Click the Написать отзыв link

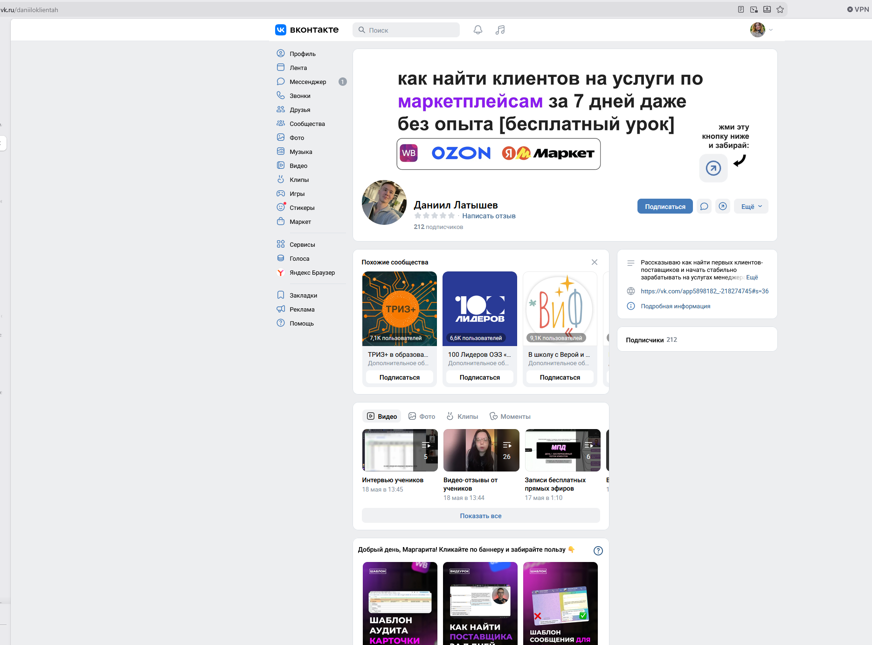(489, 216)
